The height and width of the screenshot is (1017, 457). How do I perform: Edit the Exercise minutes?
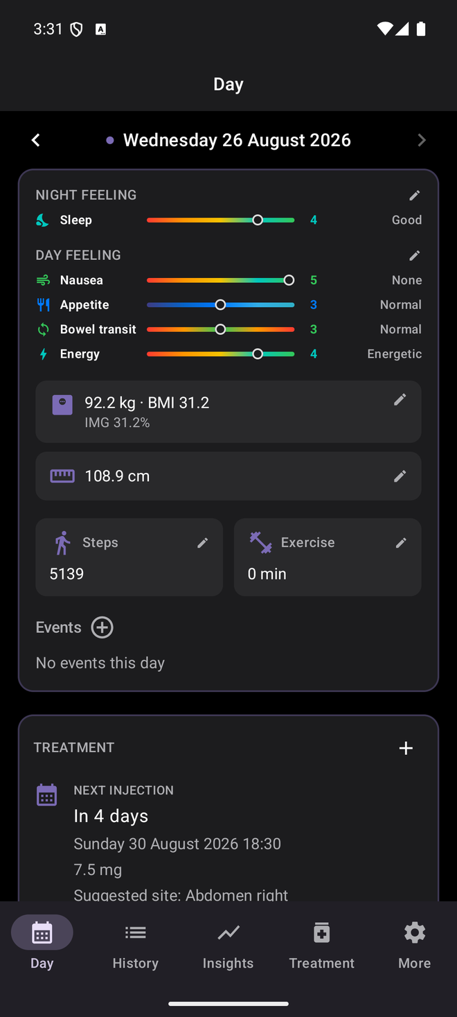pos(400,543)
